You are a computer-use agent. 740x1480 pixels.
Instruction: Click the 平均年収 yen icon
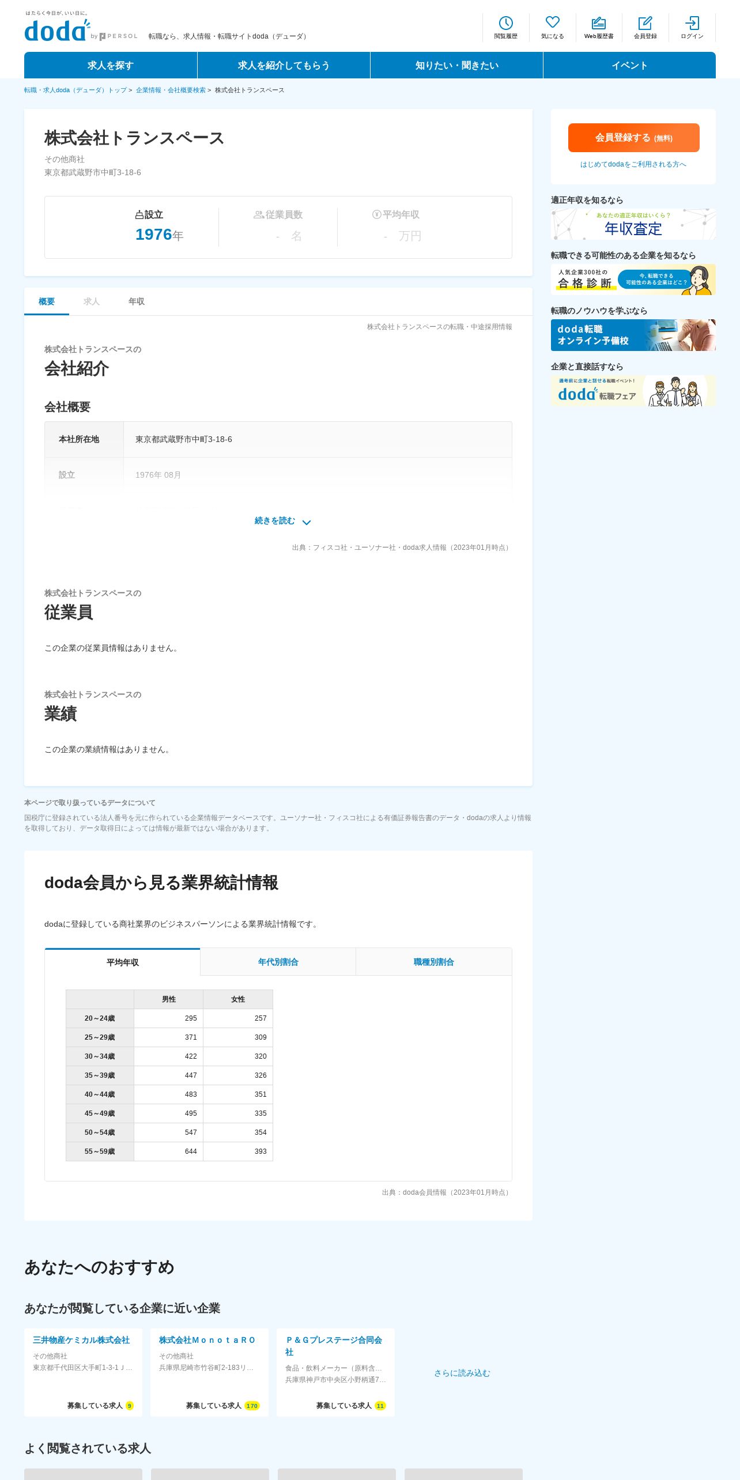pos(376,214)
